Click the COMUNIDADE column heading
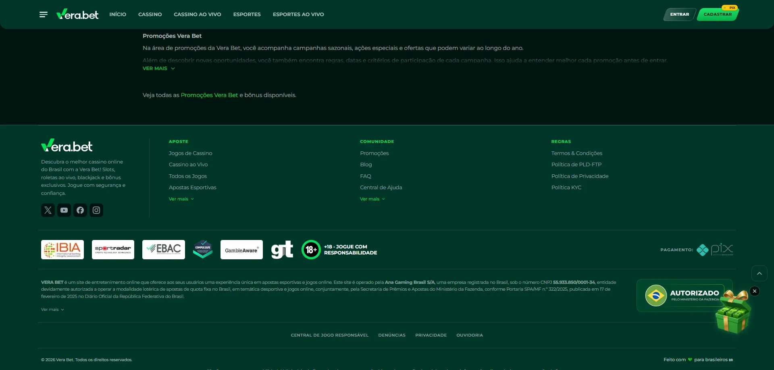 tap(377, 142)
